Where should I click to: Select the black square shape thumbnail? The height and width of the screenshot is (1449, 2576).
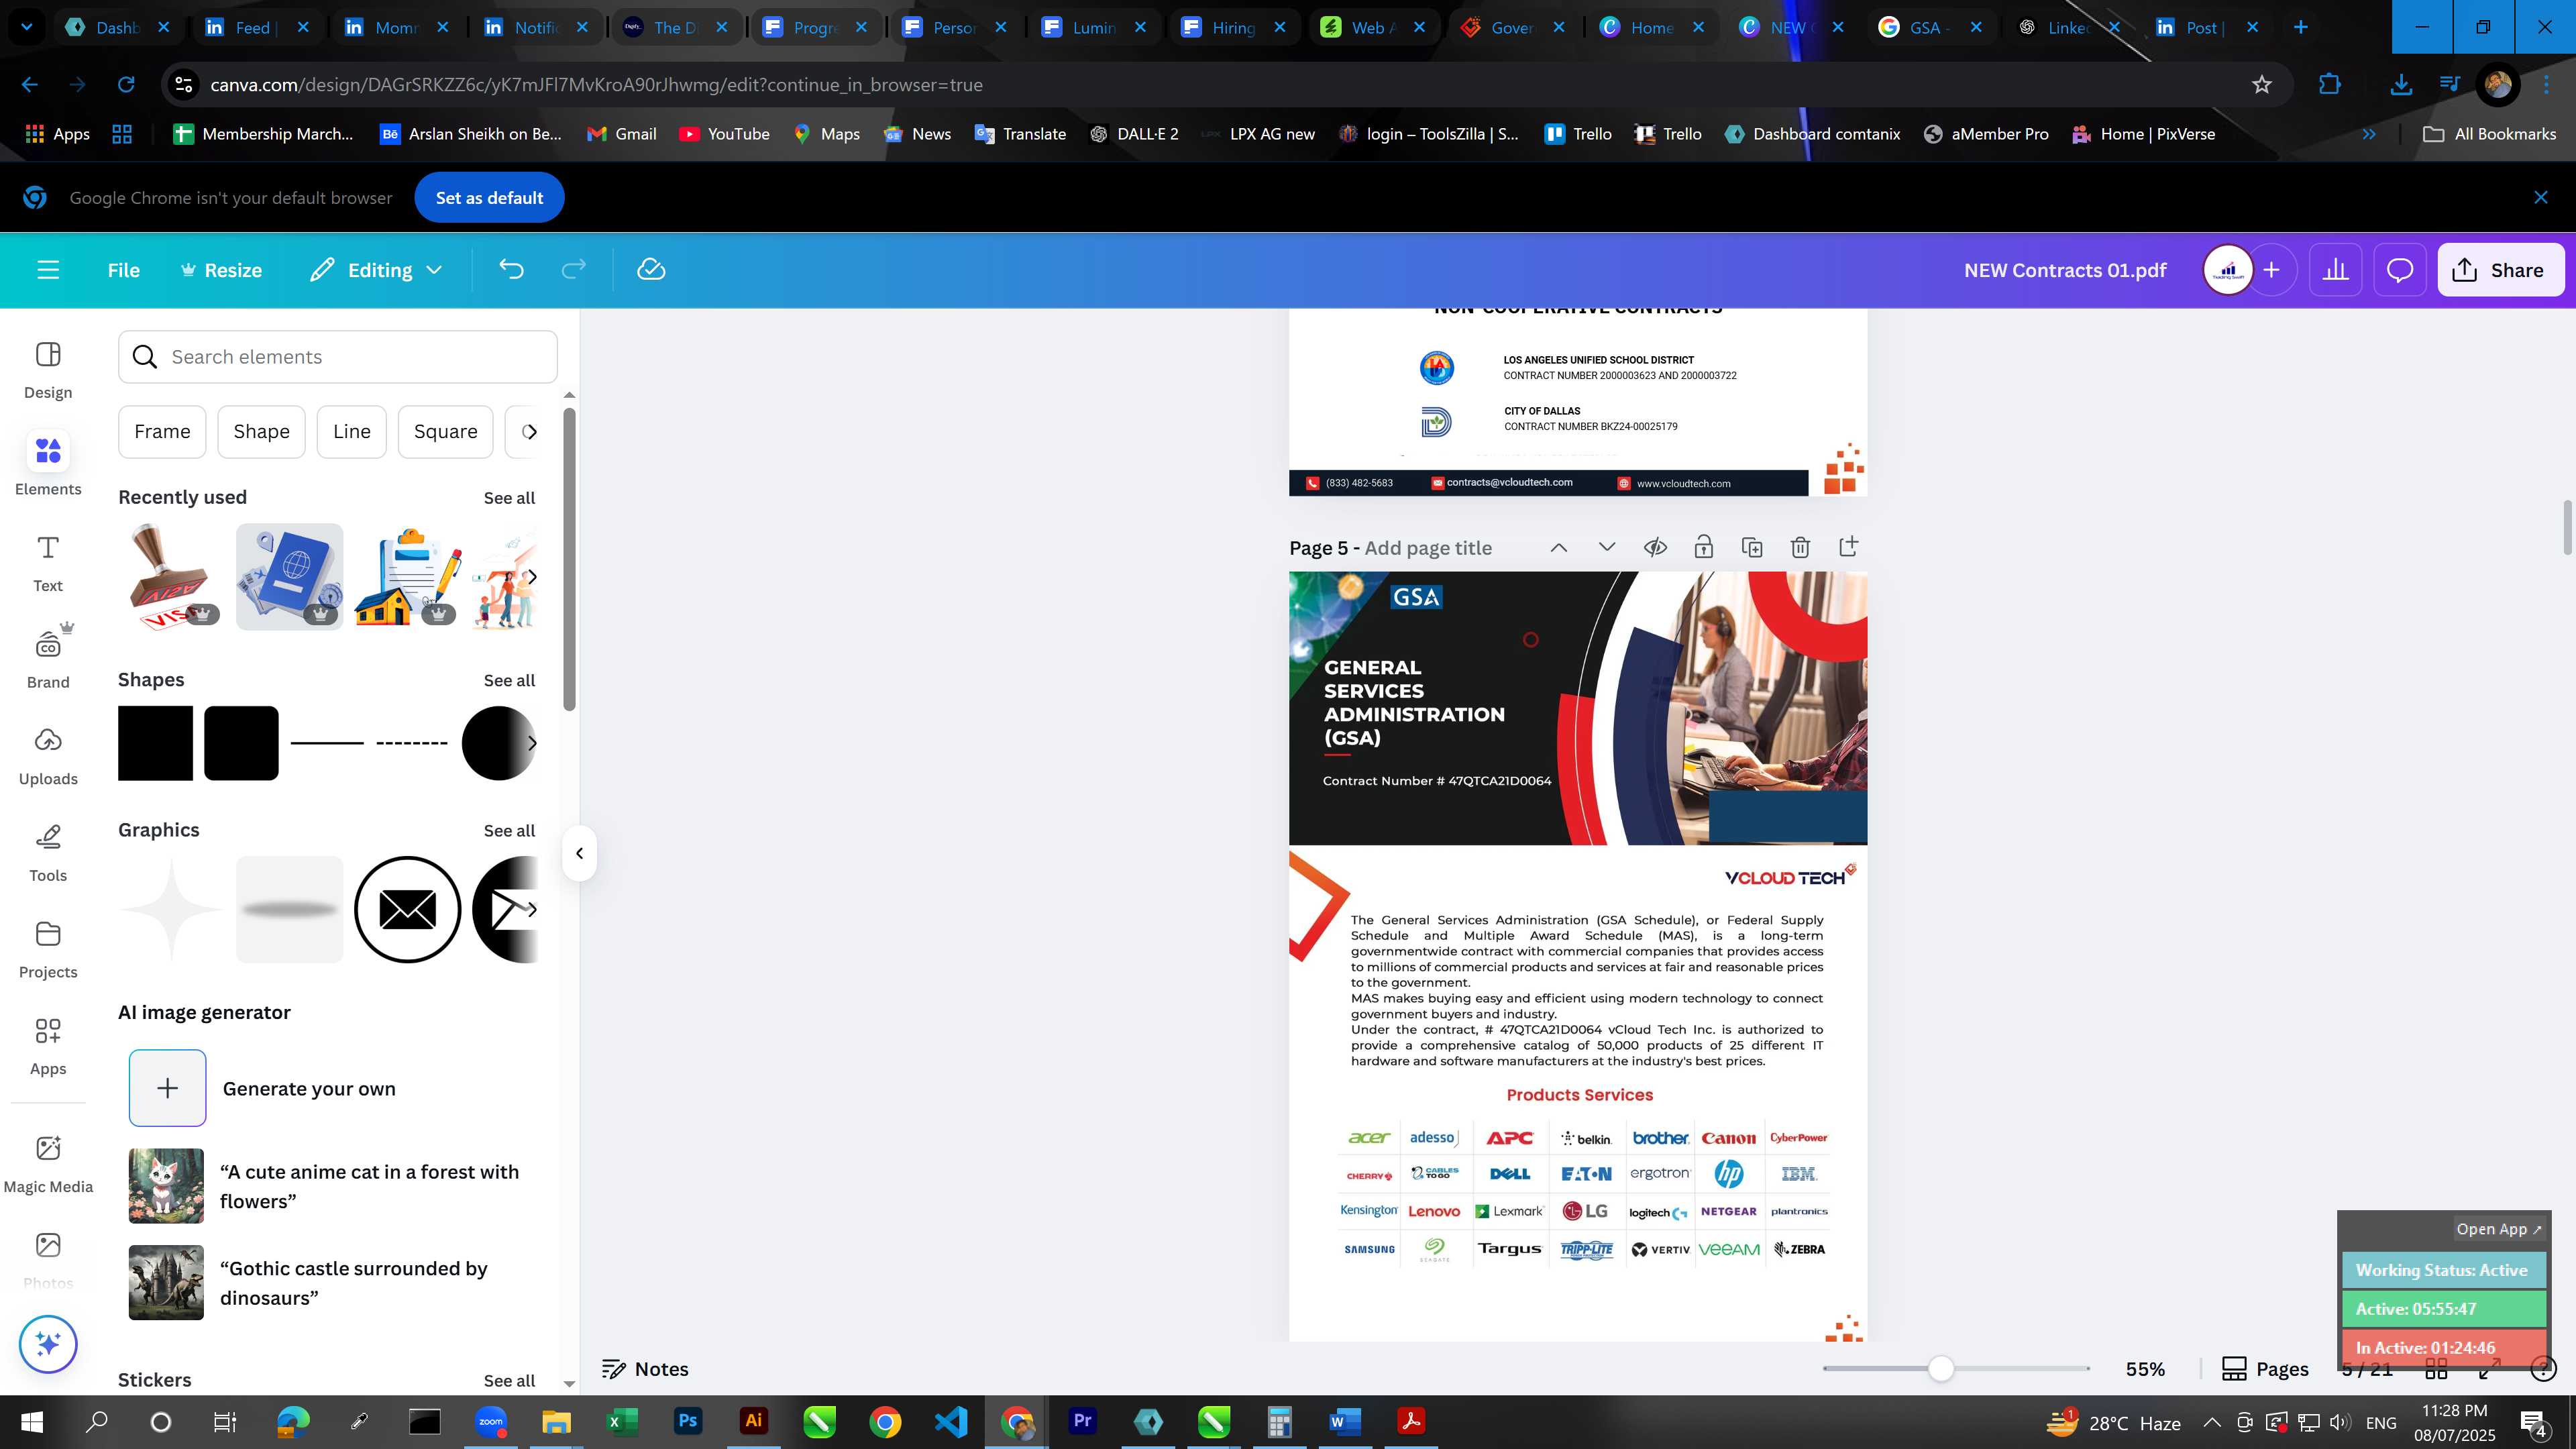(x=155, y=743)
